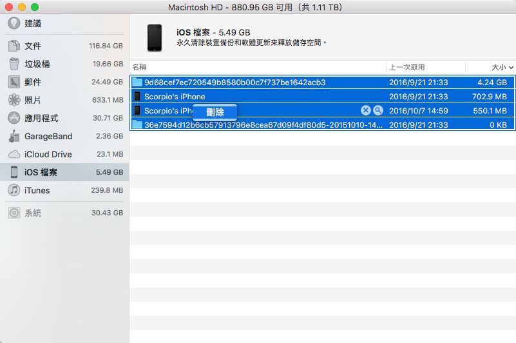Select the 郵件 mail icon in sidebar

14,82
